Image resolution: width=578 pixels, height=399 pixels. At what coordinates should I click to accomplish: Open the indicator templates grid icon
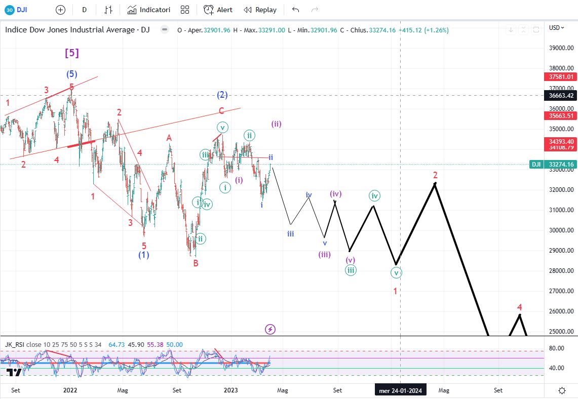pyautogui.click(x=185, y=10)
